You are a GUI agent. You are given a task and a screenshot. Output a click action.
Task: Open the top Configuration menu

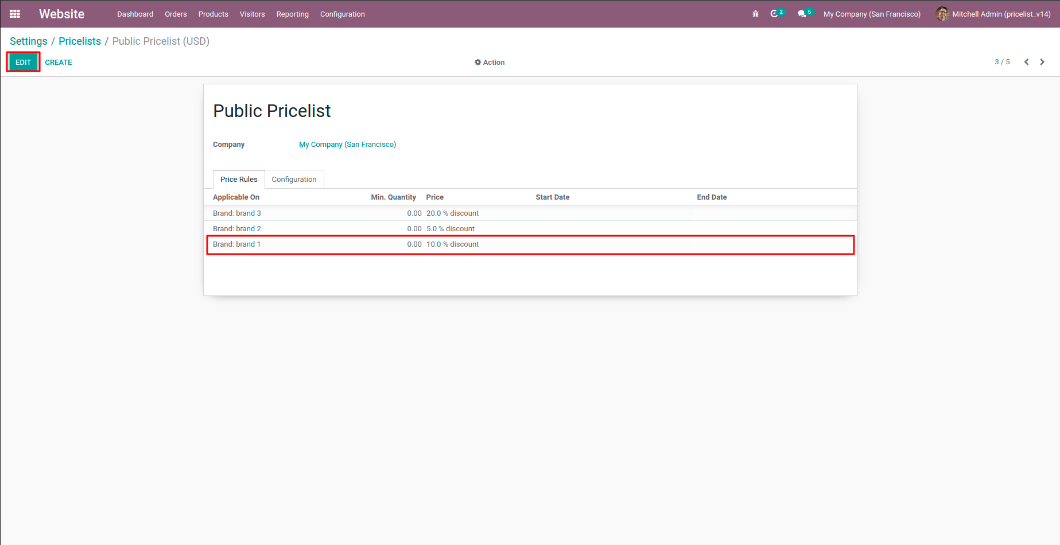[x=342, y=14]
